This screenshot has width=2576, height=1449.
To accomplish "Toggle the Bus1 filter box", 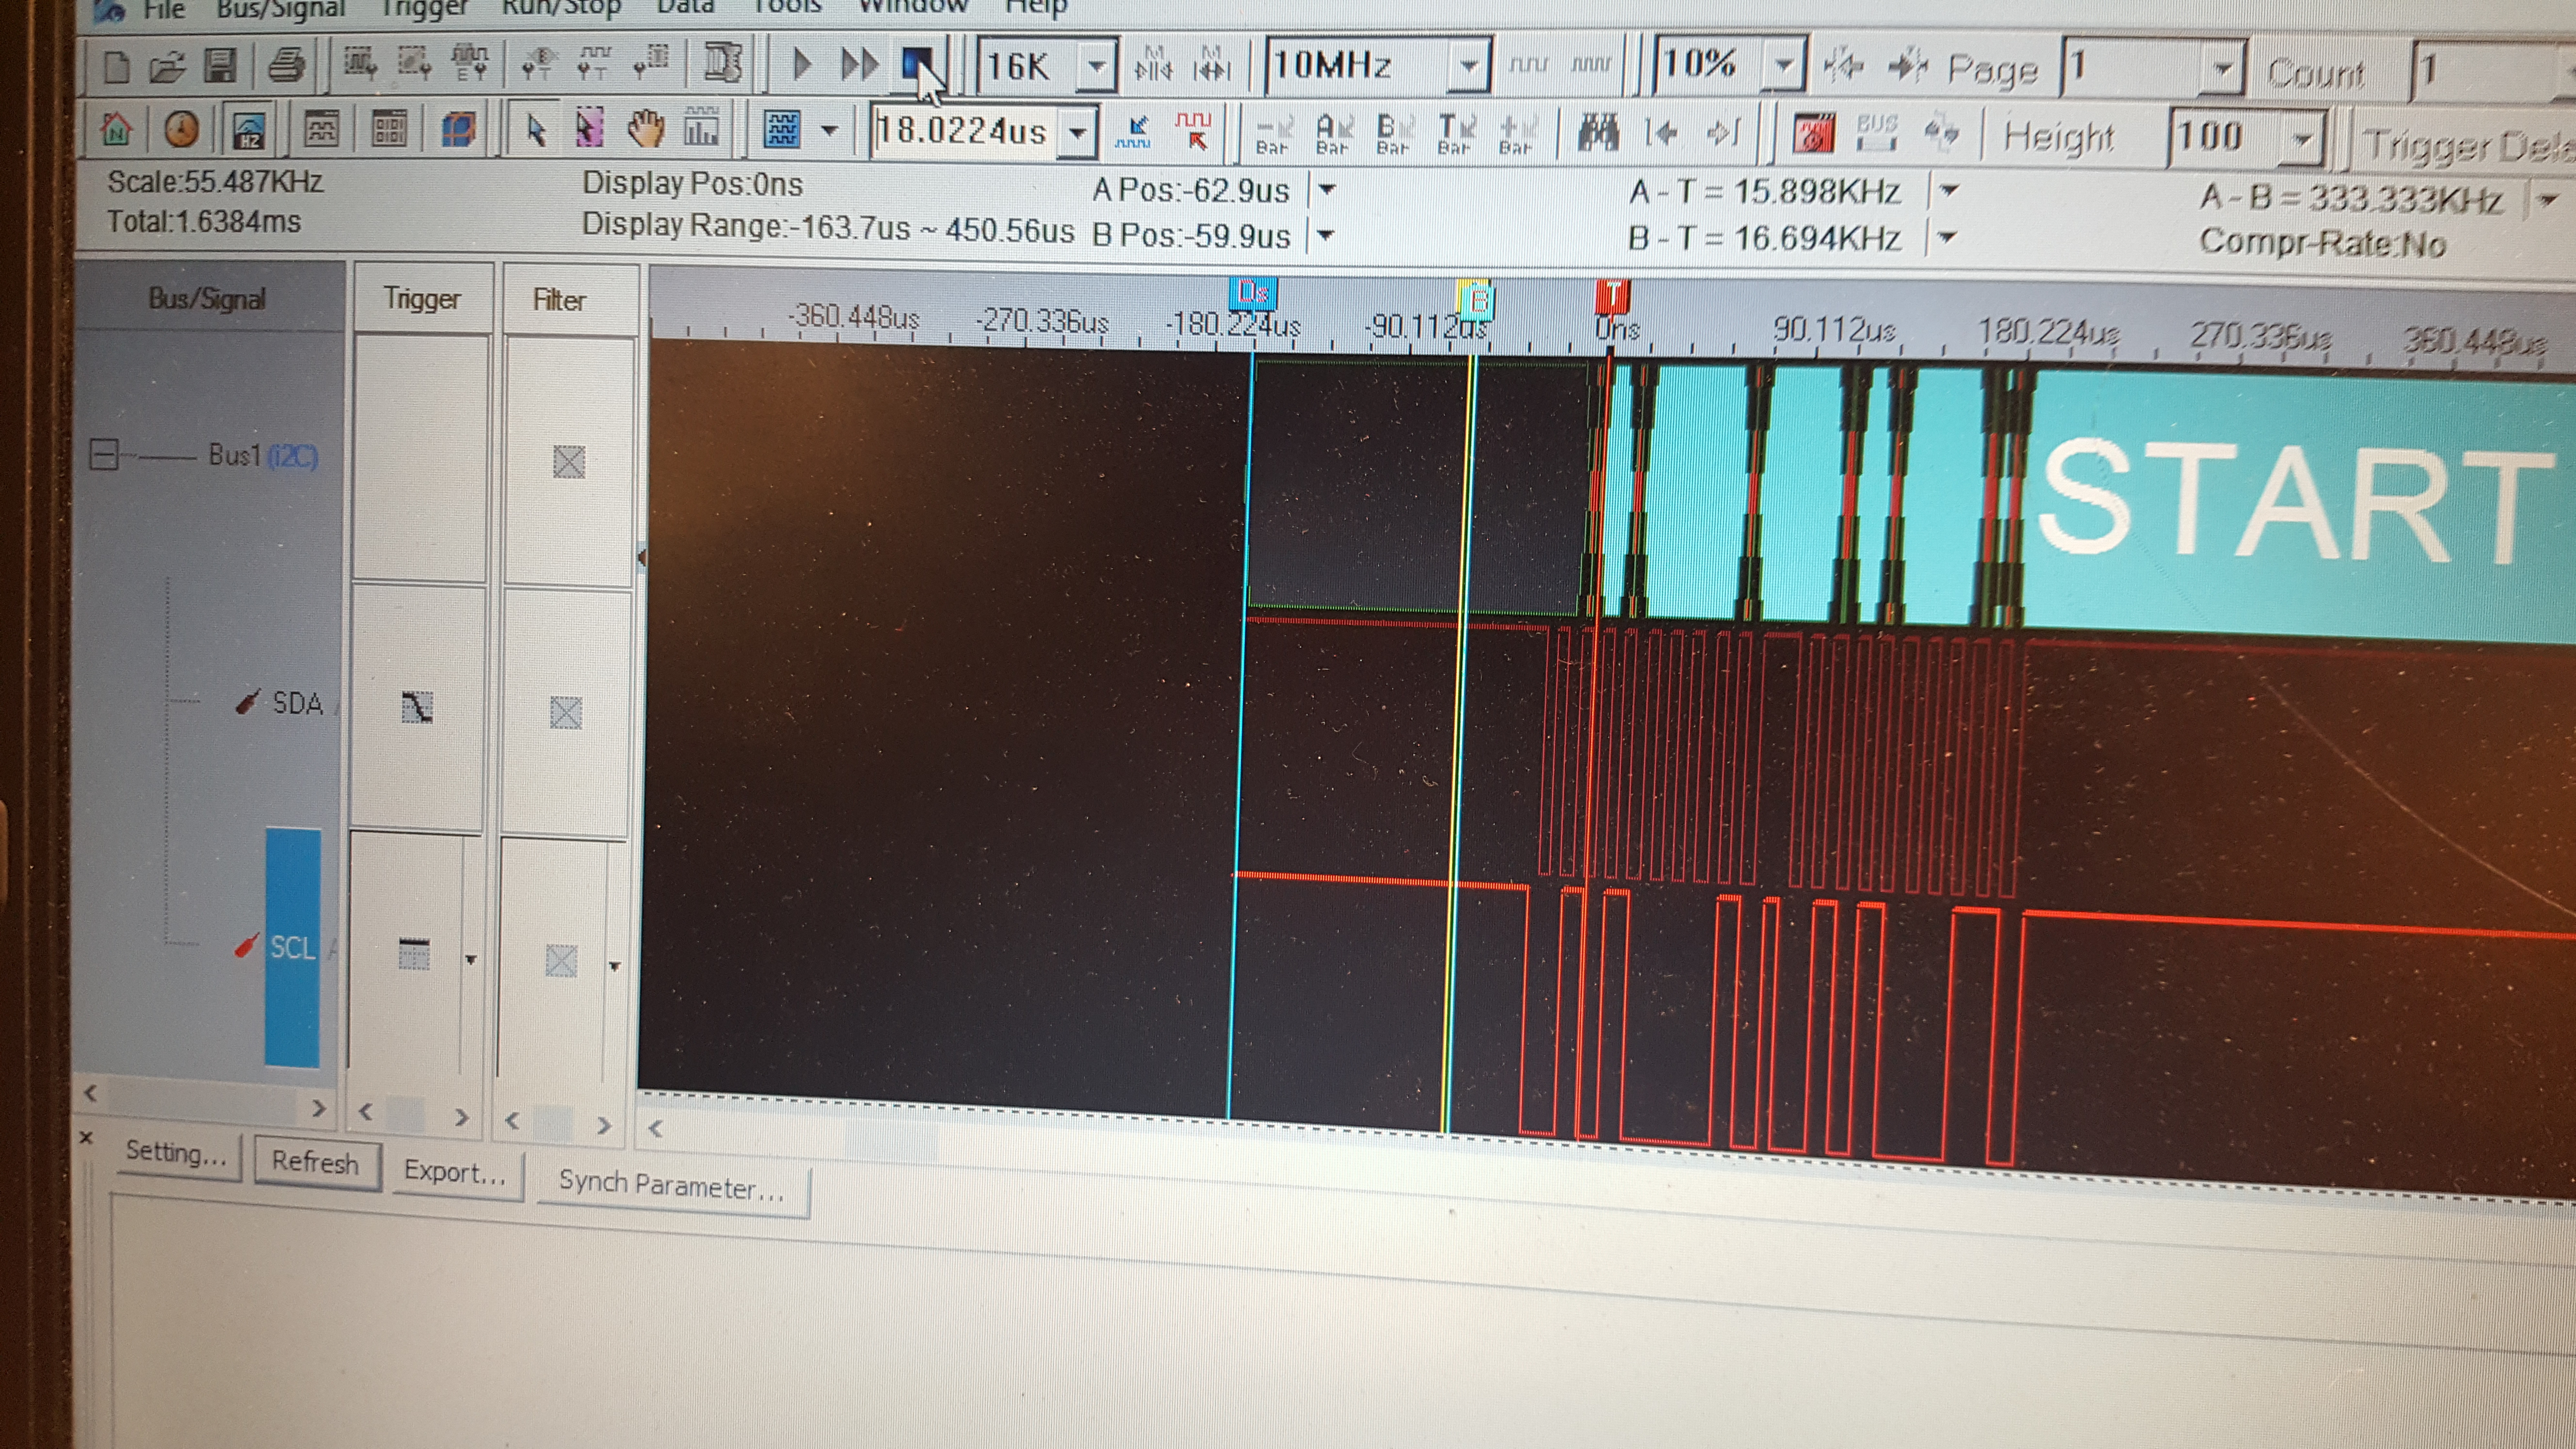I will [x=569, y=461].
